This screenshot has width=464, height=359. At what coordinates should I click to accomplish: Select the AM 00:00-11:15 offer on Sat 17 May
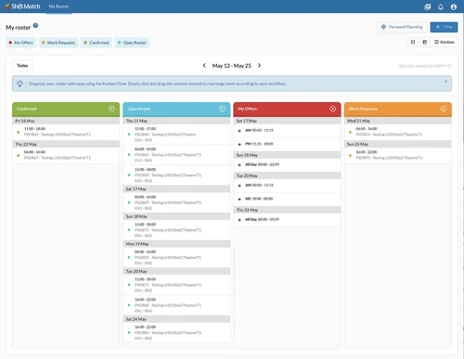coord(287,131)
